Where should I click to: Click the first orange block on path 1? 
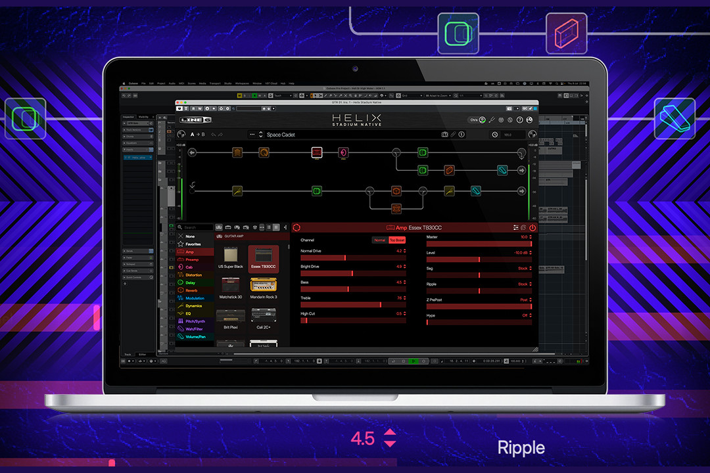click(x=237, y=152)
